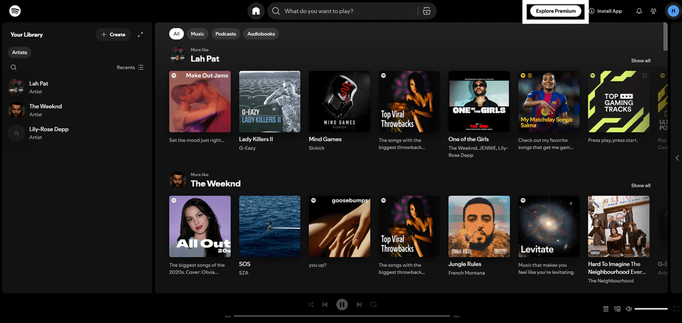Screen dimensions: 682x323
Task: Open One of the Girls cover
Action: (x=479, y=102)
